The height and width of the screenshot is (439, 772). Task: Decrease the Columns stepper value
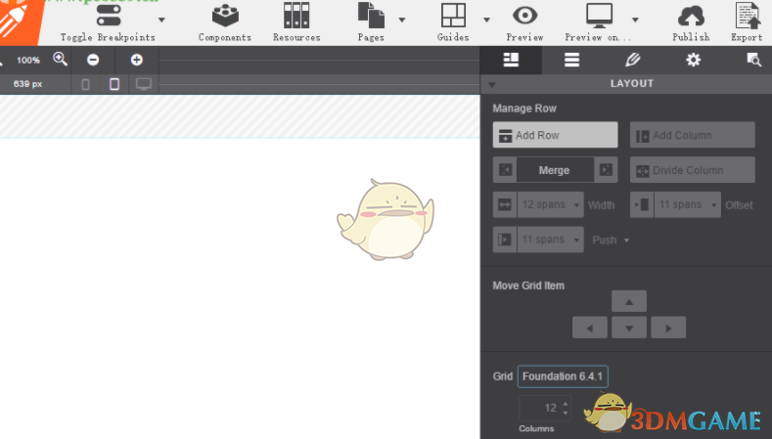(566, 413)
